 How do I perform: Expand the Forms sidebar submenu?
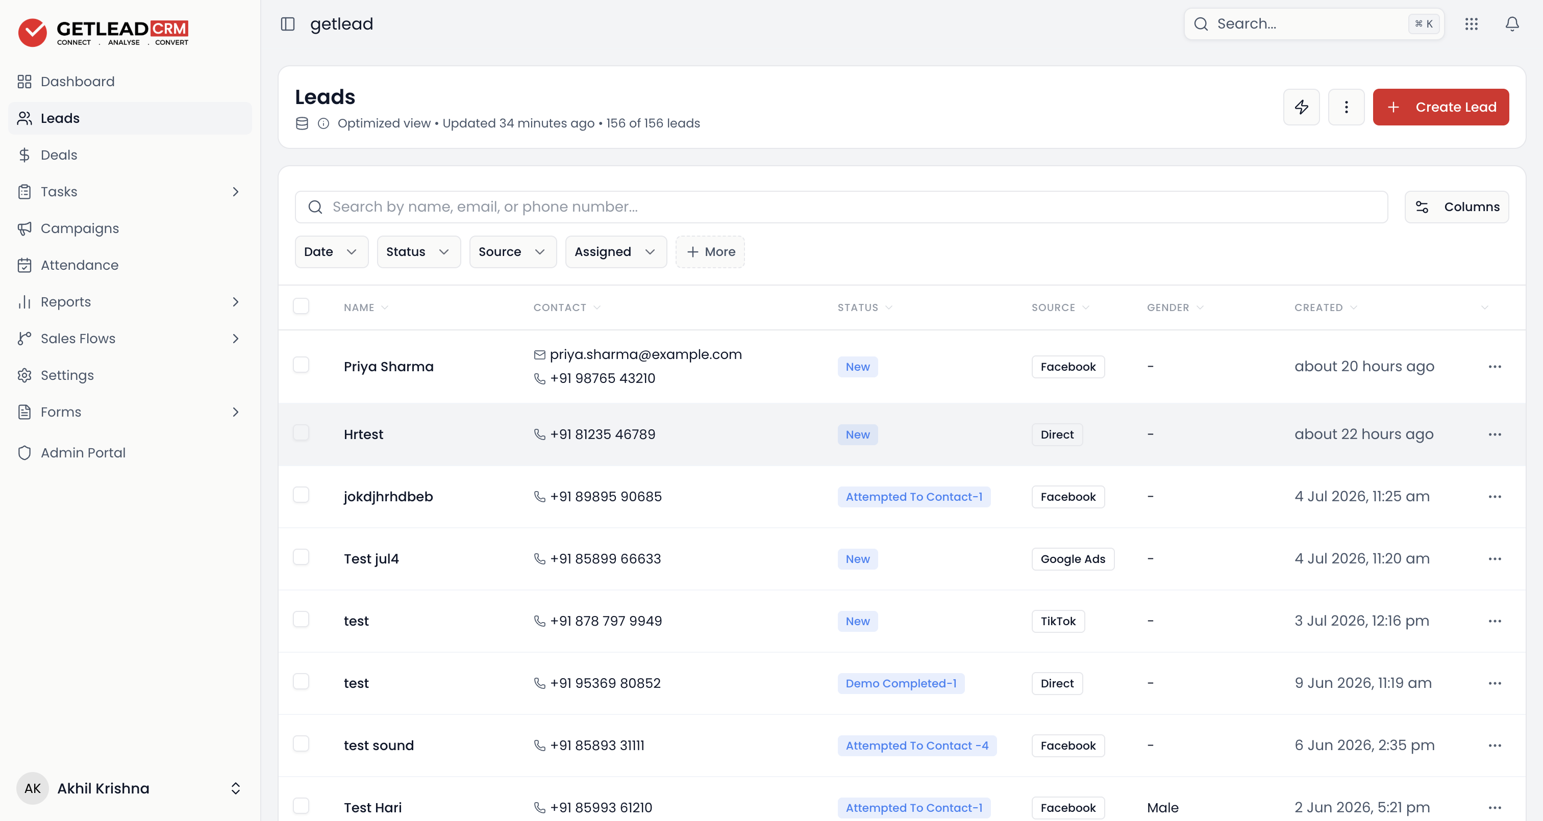[235, 412]
